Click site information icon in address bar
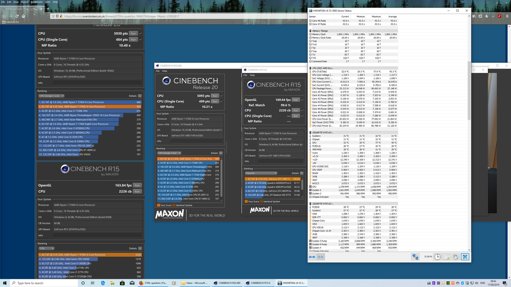This screenshot has height=287, width=511. 54,16
